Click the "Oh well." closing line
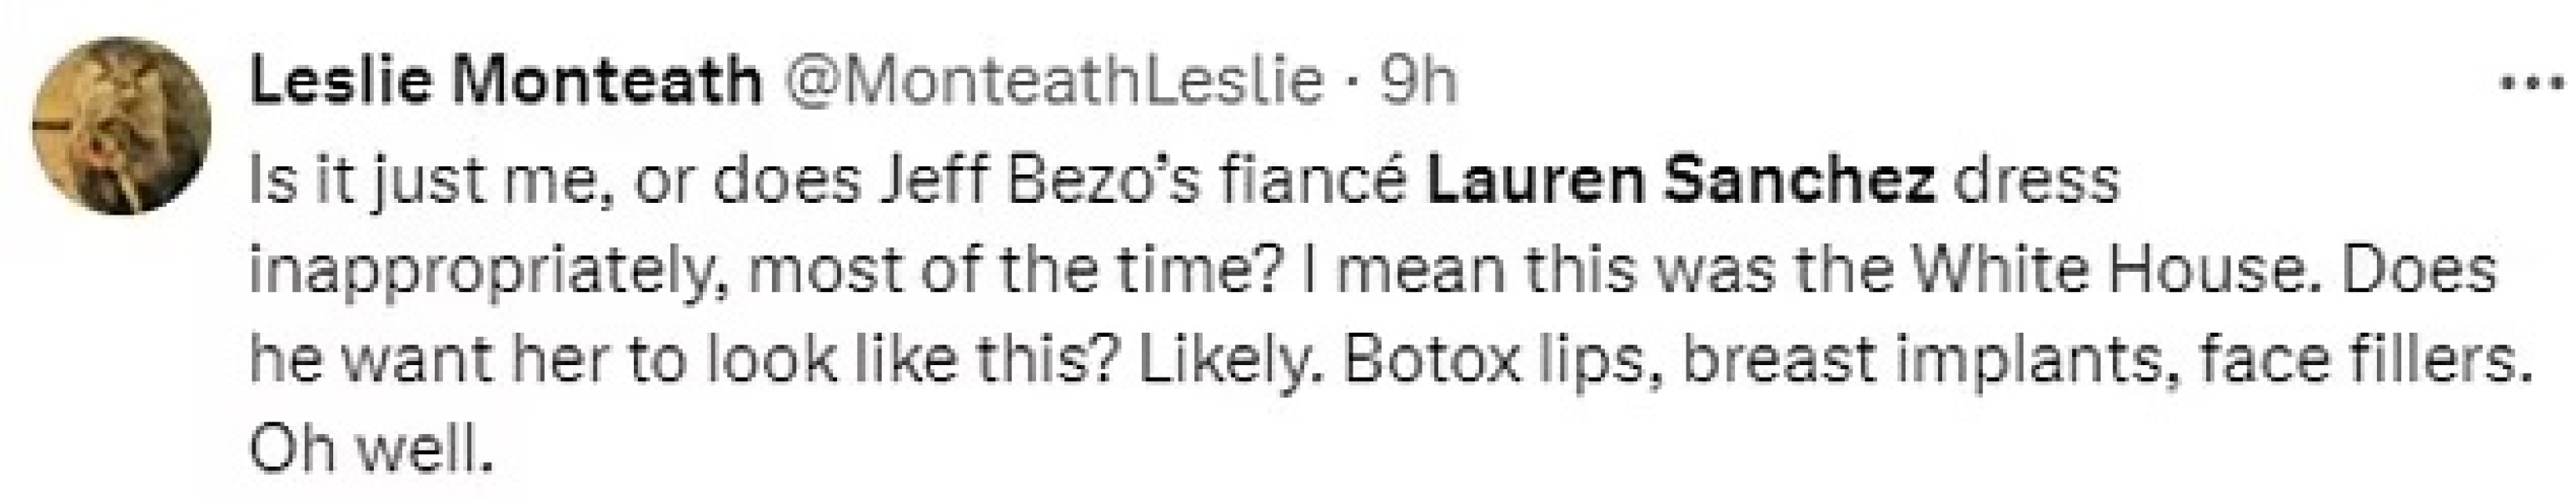 [372, 452]
